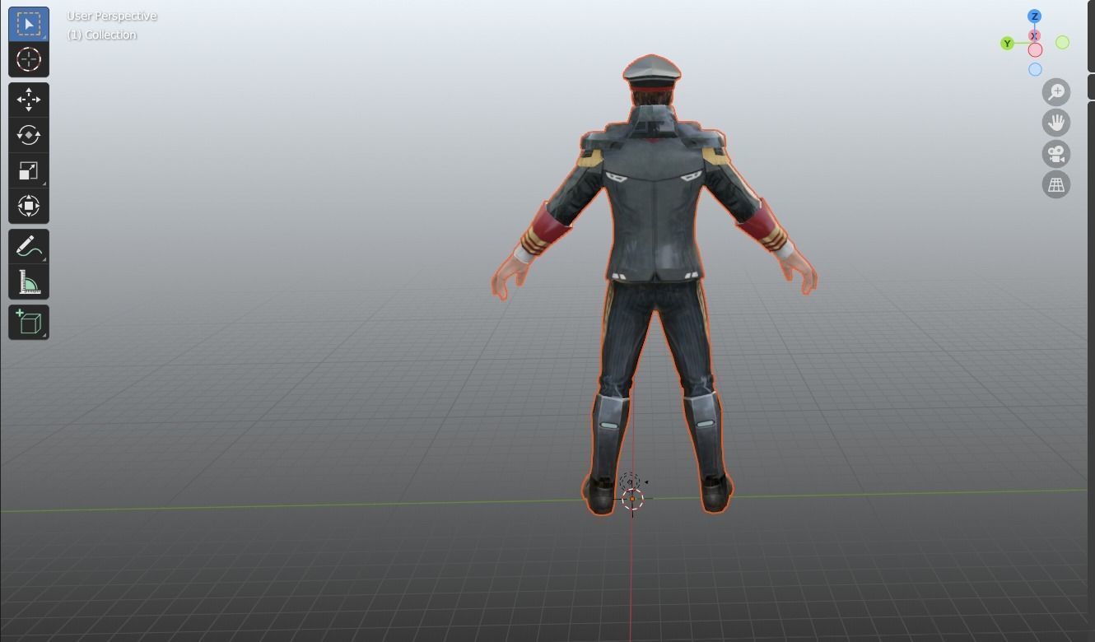
Task: Activate the Measure ruler tool
Action: [29, 282]
